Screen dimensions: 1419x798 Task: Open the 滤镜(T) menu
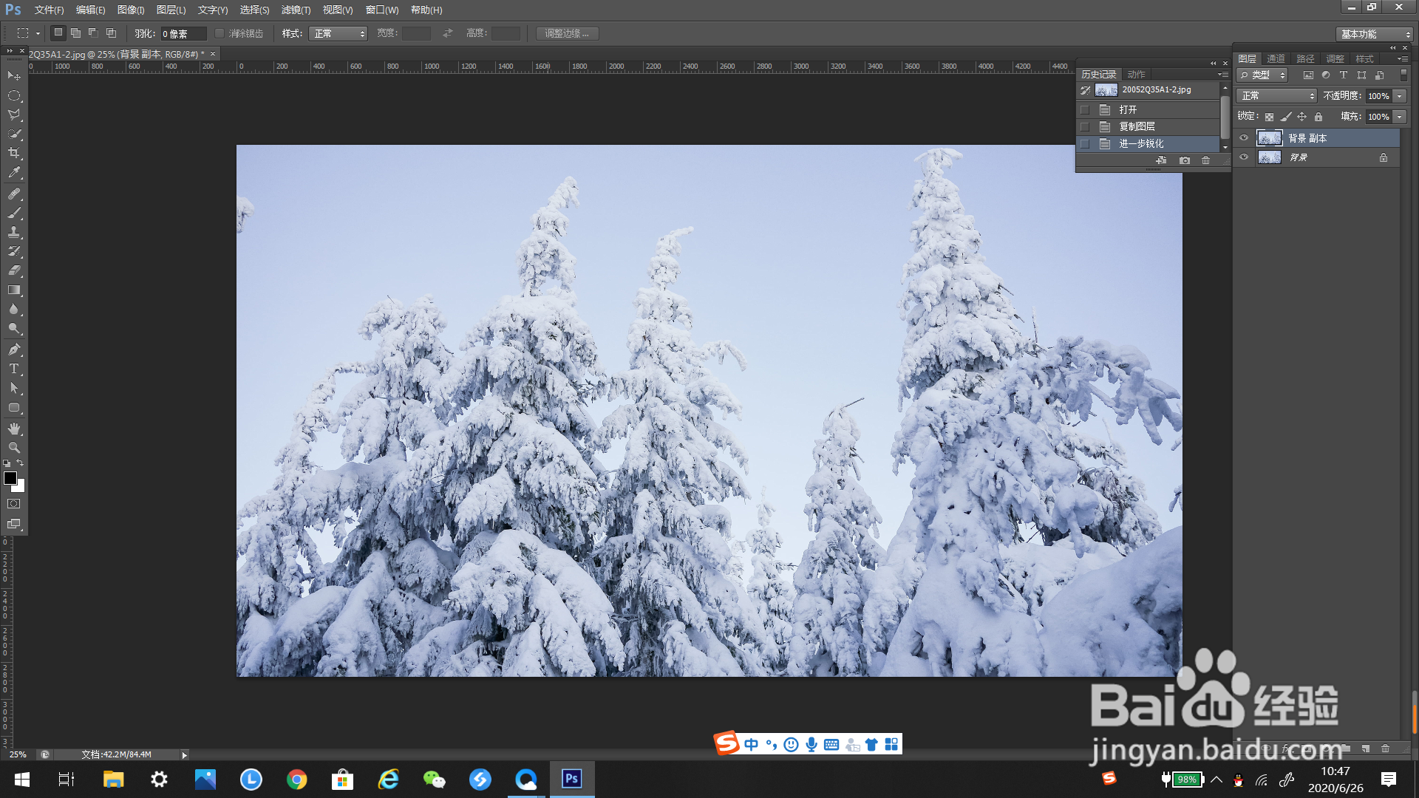pos(296,10)
